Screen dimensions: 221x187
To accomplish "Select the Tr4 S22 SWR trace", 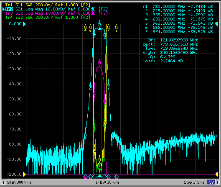I will click(x=48, y=18).
